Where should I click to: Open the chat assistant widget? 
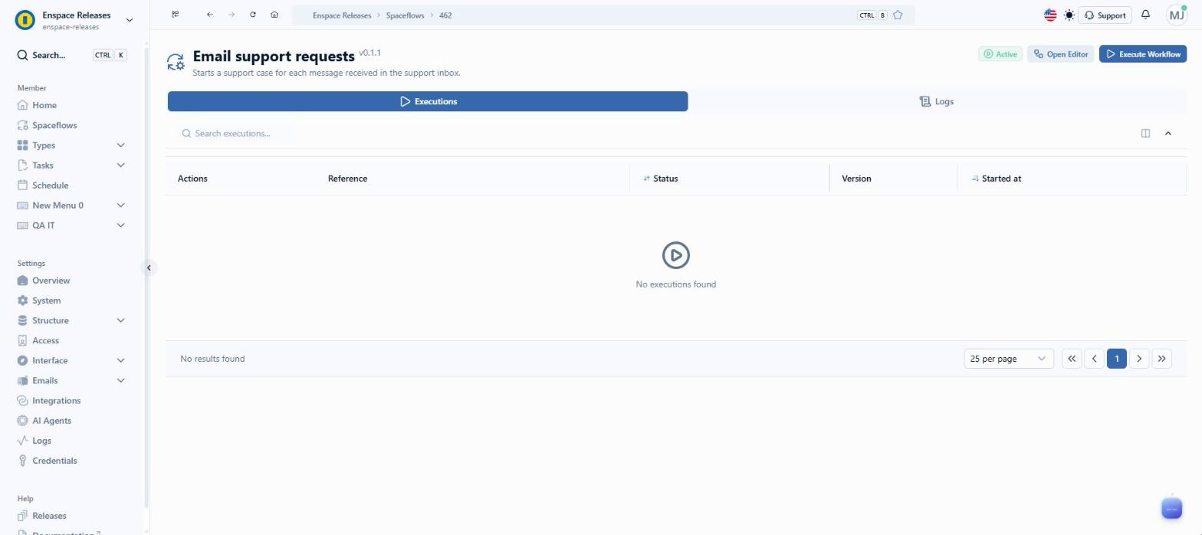coord(1171,508)
